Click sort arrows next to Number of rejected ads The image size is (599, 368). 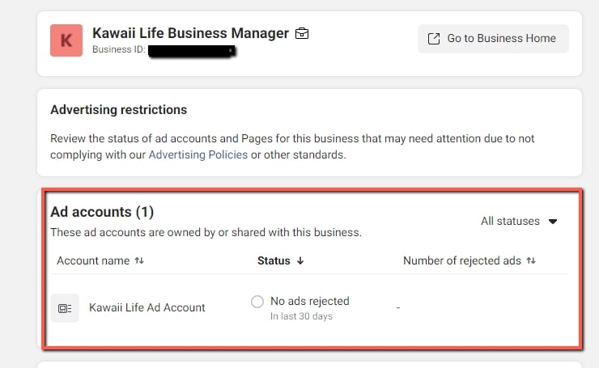click(x=531, y=260)
